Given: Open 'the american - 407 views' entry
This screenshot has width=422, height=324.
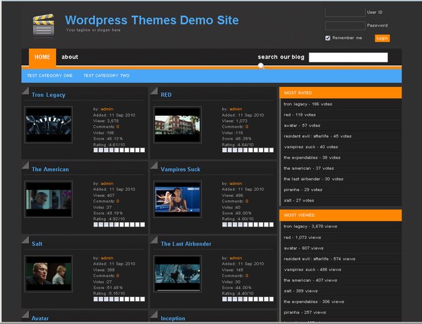Looking at the screenshot, I should pyautogui.click(x=311, y=281).
